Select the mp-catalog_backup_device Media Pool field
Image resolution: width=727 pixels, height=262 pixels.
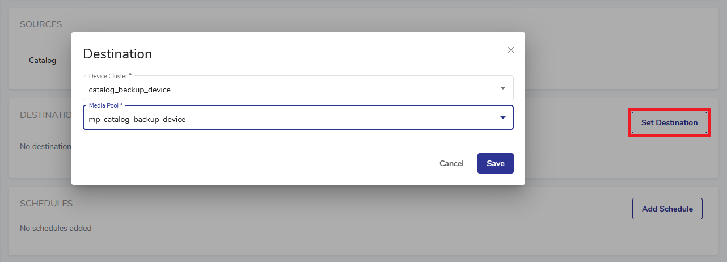pos(137,119)
